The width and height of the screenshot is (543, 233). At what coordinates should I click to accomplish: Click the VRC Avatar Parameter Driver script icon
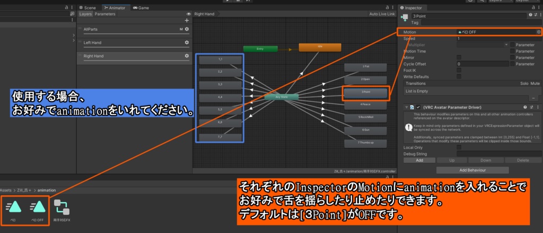[x=413, y=107]
